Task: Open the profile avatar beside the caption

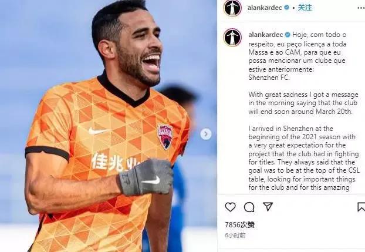Action: 232,37
